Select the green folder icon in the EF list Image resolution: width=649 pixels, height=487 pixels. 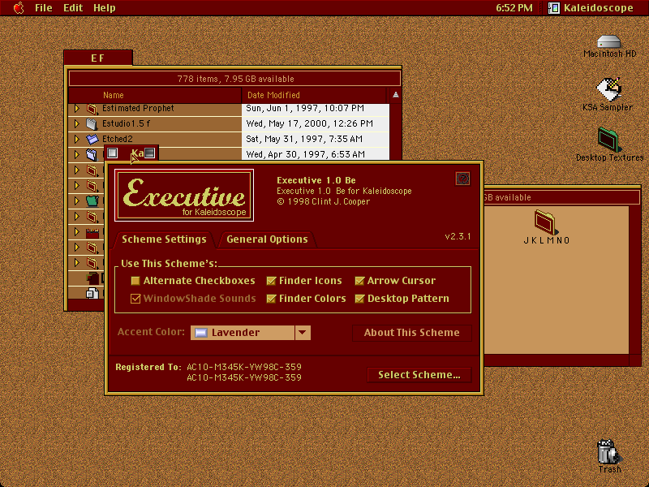[92, 201]
